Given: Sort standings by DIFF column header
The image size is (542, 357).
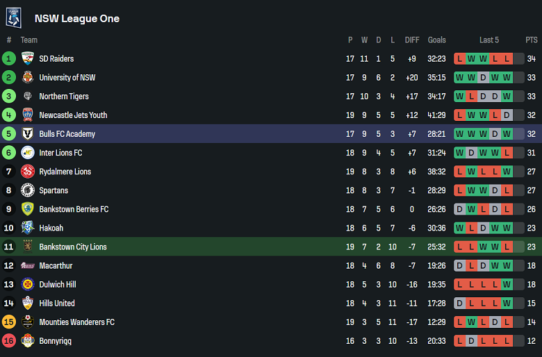Looking at the screenshot, I should (x=412, y=40).
